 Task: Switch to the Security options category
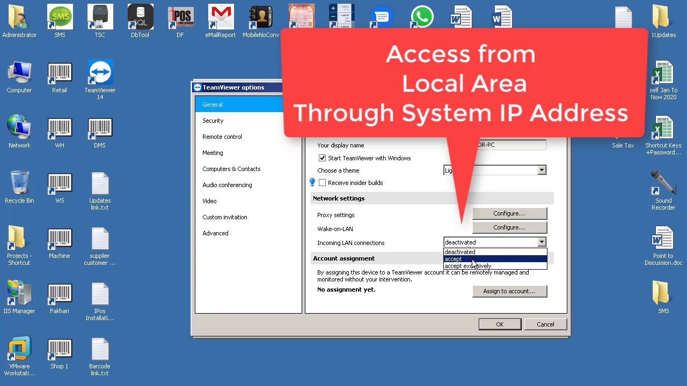coord(249,121)
